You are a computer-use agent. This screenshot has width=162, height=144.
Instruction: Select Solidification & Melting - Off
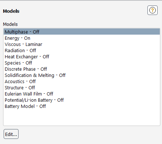[x=82, y=75]
